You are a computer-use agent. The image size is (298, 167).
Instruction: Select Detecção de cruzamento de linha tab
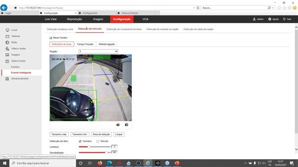124,29
